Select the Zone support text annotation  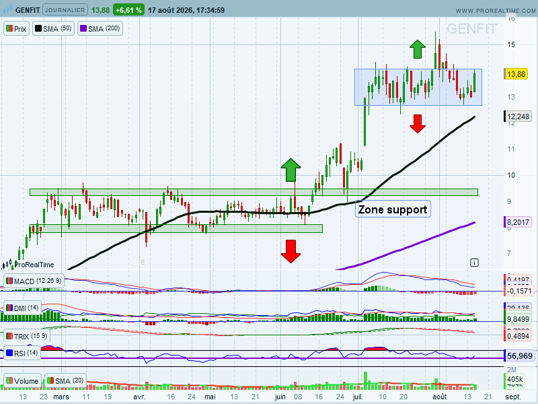[x=393, y=209]
